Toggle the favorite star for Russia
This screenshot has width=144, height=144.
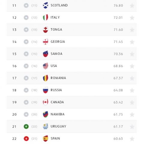132,90
